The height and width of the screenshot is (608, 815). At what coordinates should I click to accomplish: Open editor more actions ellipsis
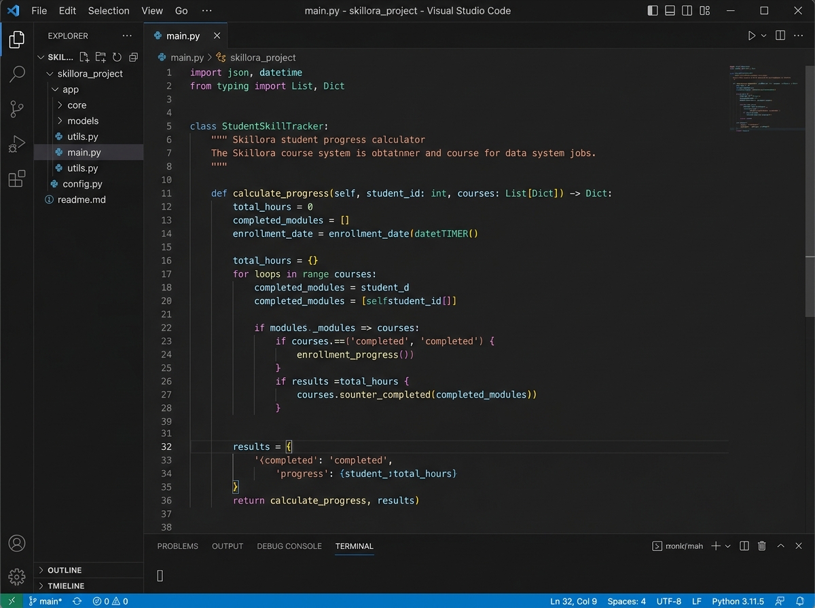pos(799,35)
